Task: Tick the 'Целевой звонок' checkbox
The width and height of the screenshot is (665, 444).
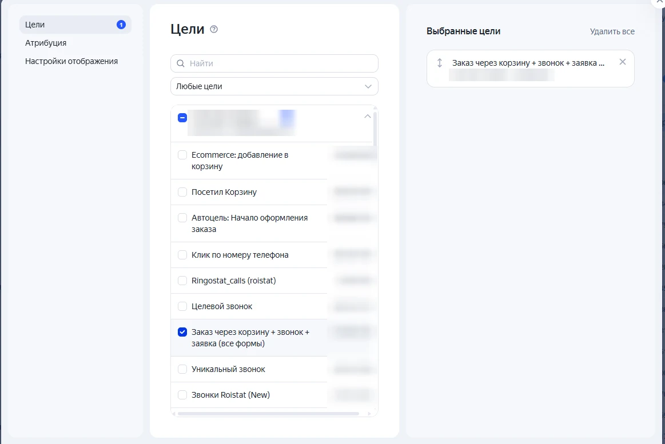Action: [182, 306]
